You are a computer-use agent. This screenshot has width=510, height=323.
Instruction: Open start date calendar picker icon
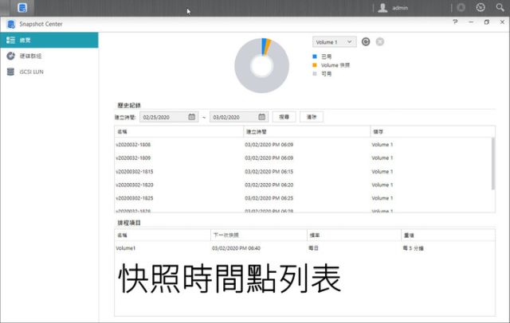point(192,117)
